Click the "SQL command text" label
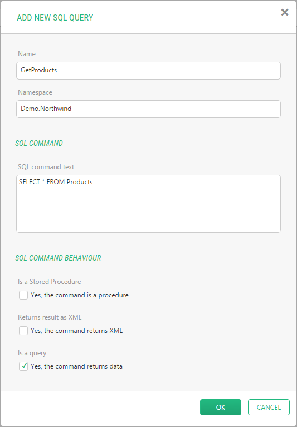Viewport: 297px width, 427px height. coord(46,166)
